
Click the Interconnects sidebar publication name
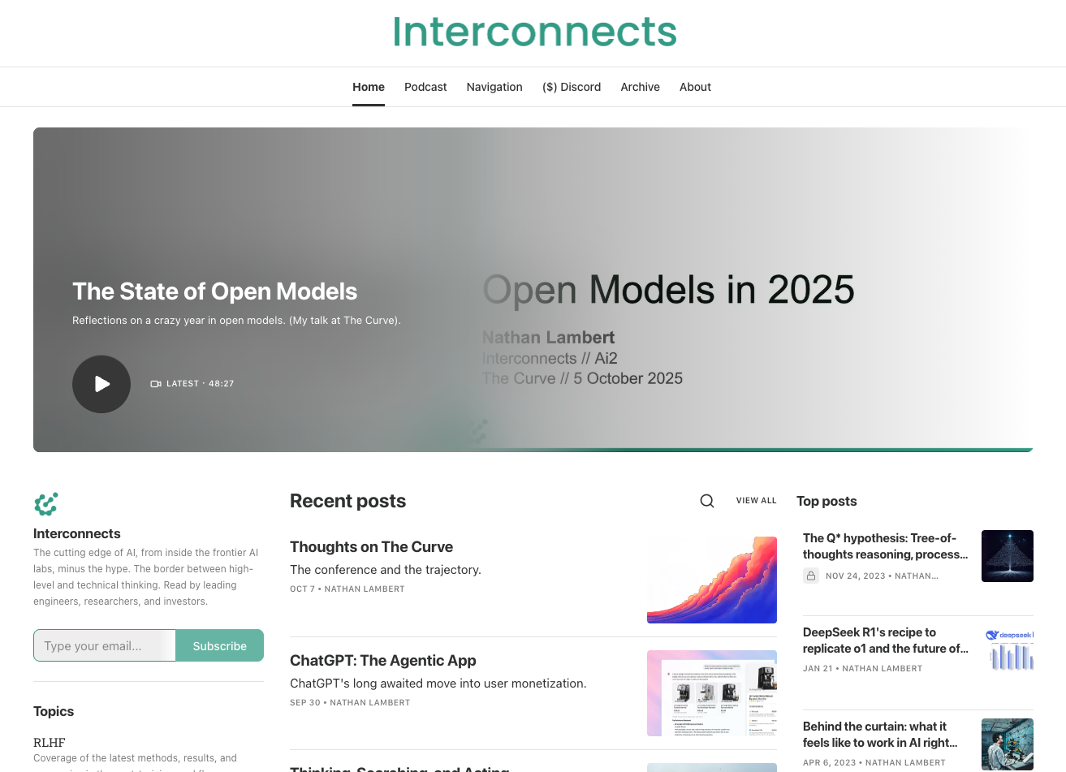tap(77, 533)
